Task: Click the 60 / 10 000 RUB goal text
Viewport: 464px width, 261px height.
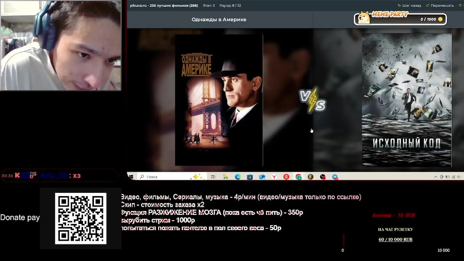Action: 395,240
